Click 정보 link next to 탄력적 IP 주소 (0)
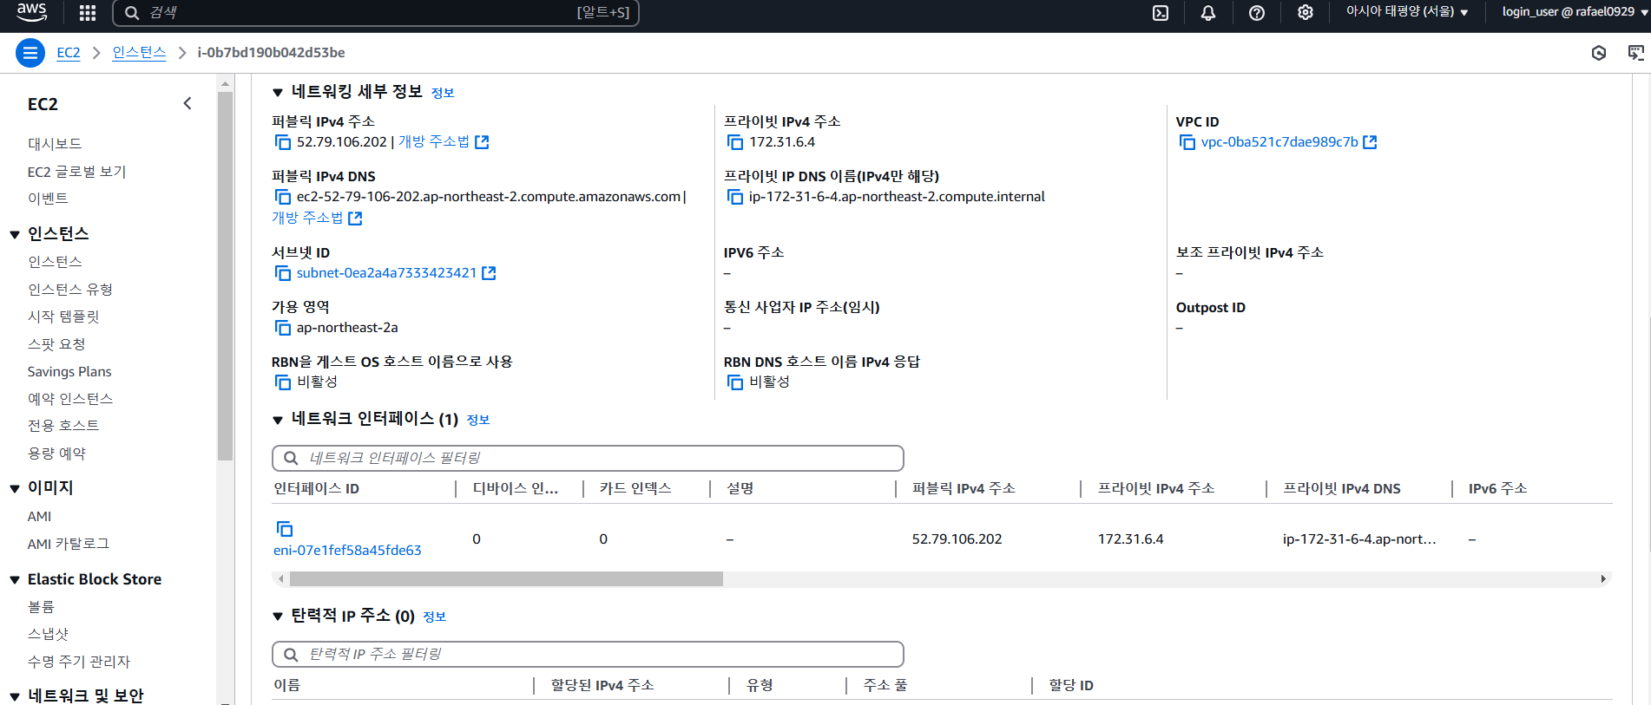1651x705 pixels. pyautogui.click(x=435, y=617)
